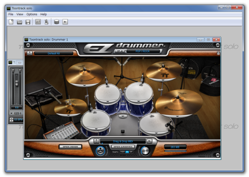The image size is (249, 177).
Task: Click the help icon at header right
Action: pyautogui.click(x=218, y=53)
